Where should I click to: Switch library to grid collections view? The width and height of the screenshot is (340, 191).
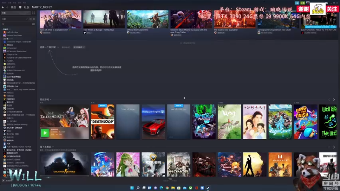click(x=34, y=13)
